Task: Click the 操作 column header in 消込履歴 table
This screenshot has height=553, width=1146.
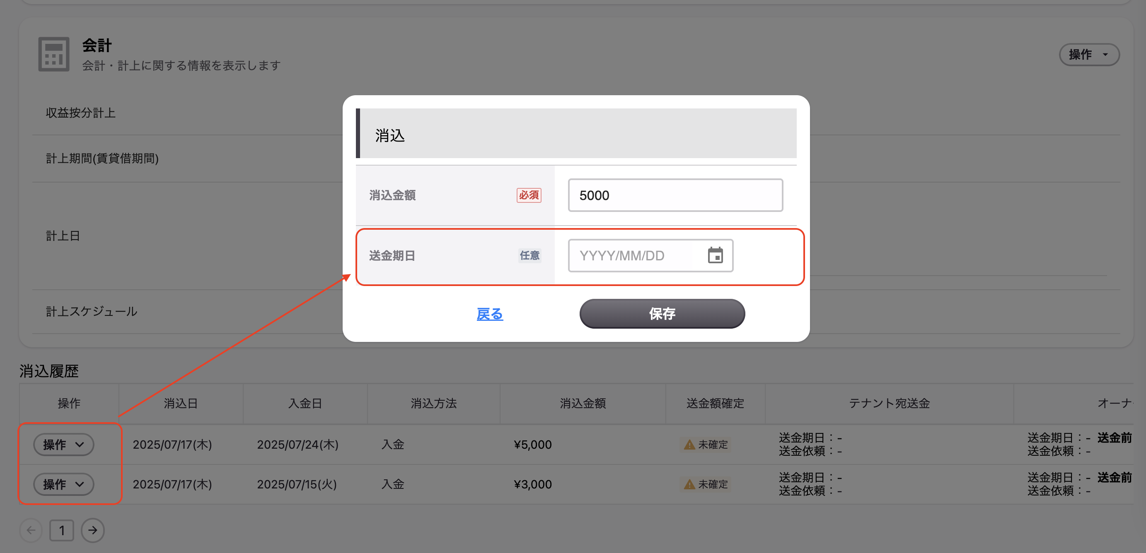Action: (x=69, y=403)
